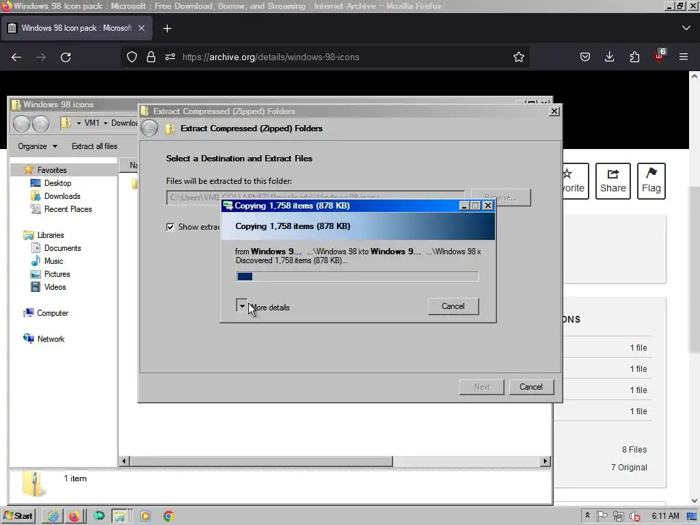
Task: Minimize the Copying items dialog
Action: tap(464, 206)
